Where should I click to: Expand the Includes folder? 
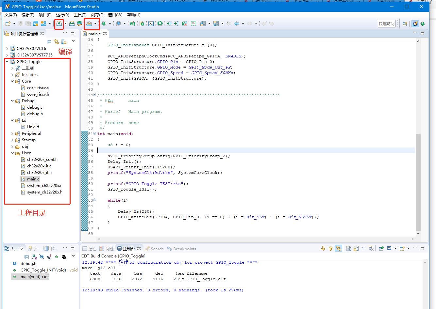(x=12, y=74)
